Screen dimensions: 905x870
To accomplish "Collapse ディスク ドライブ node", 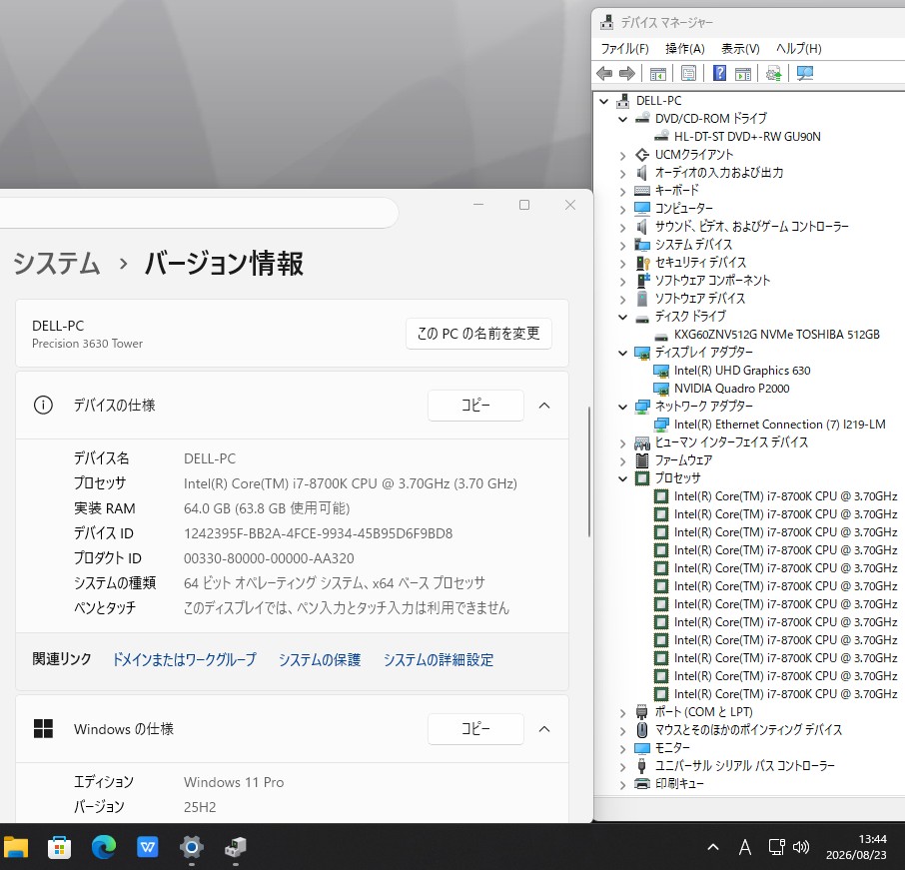I will [x=622, y=317].
